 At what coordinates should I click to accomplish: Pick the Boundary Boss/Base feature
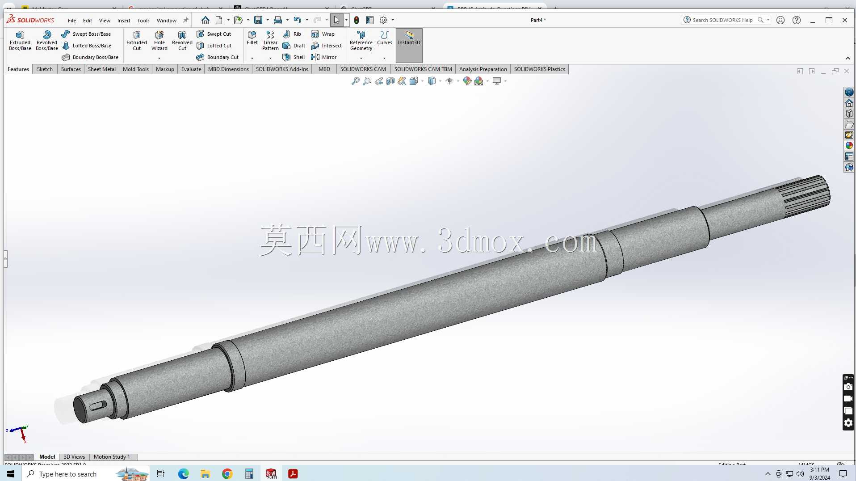coord(90,57)
